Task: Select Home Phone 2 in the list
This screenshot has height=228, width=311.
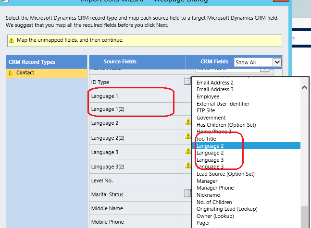Action: point(214,132)
